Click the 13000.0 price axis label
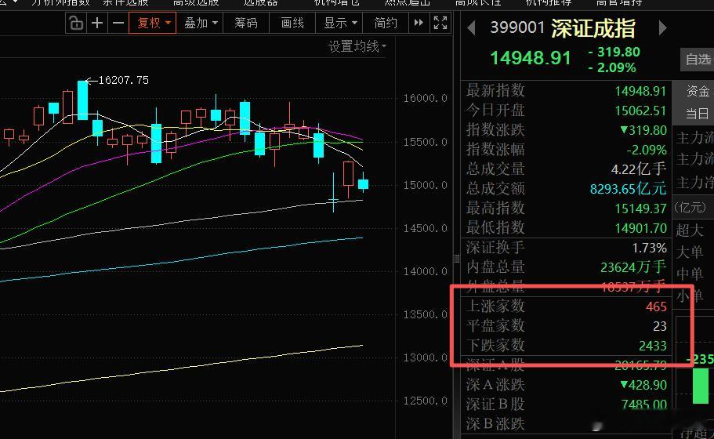714x439 pixels. 425,358
